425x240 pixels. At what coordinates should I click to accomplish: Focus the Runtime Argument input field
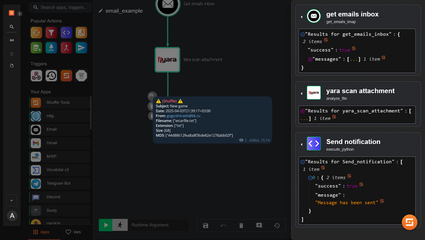[x=159, y=225]
